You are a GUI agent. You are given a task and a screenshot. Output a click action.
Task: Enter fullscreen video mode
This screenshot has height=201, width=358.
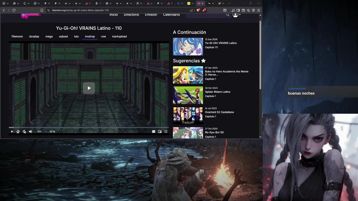coord(166,131)
